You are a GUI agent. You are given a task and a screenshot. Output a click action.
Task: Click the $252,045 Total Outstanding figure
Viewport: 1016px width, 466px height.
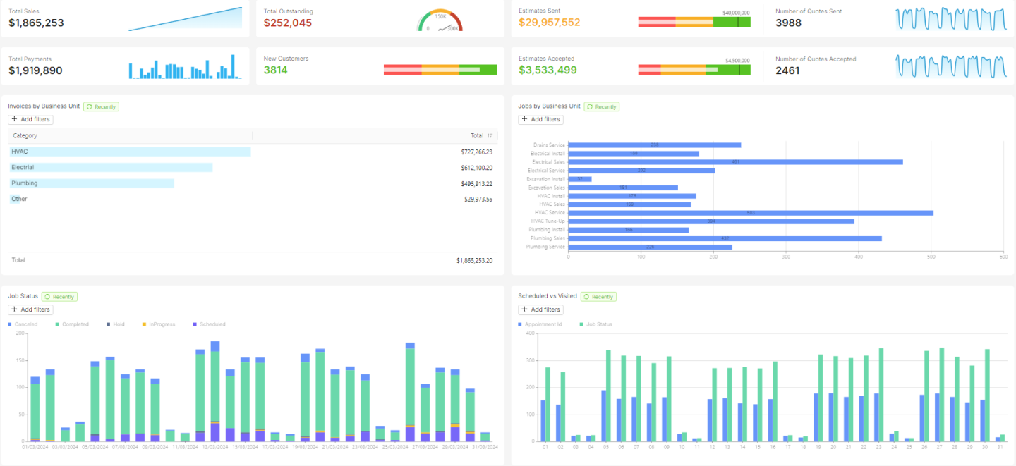coord(288,23)
